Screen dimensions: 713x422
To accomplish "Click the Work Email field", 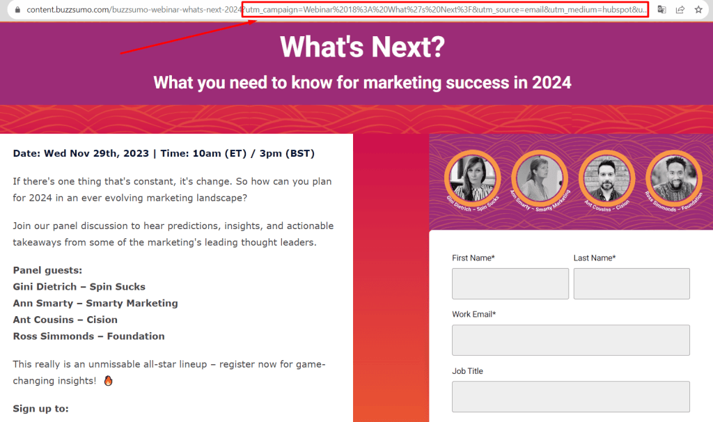I will tap(571, 340).
